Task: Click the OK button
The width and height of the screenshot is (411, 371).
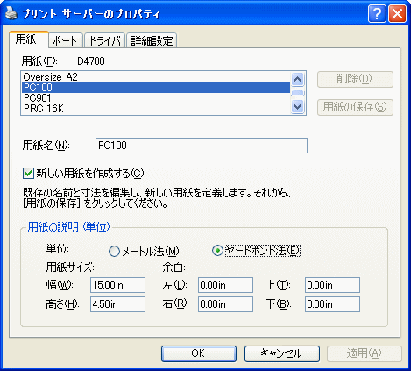Action: coord(199,353)
